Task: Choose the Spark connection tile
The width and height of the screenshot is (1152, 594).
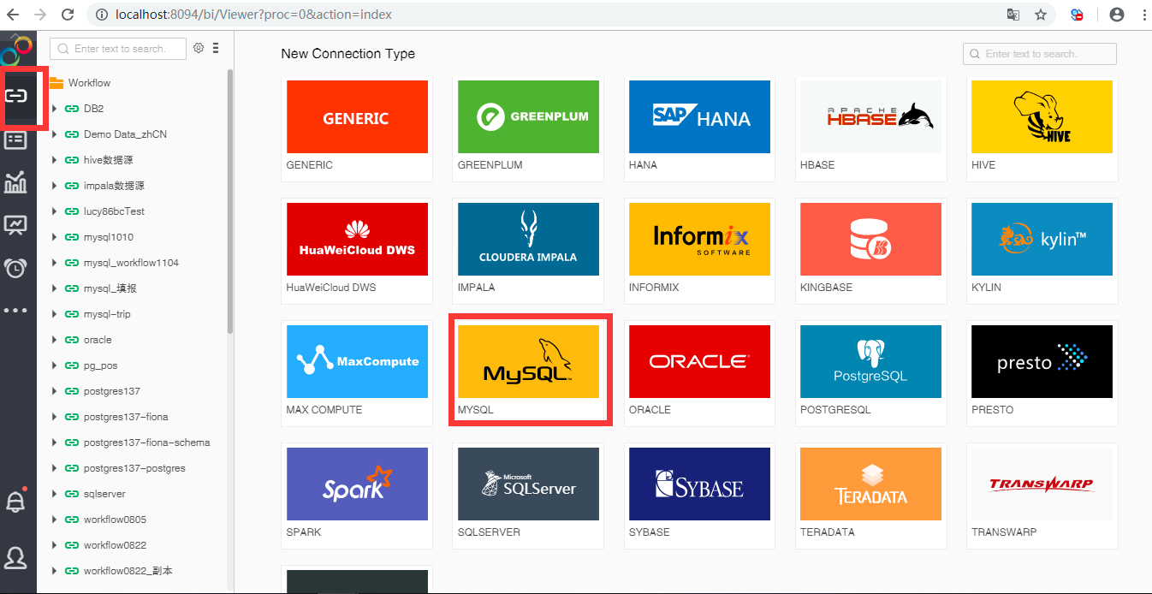Action: point(357,495)
